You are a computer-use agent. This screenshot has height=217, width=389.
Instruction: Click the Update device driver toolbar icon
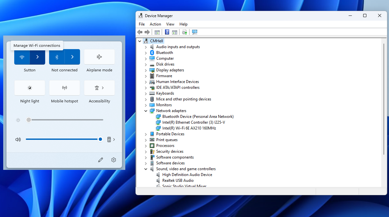point(184,32)
